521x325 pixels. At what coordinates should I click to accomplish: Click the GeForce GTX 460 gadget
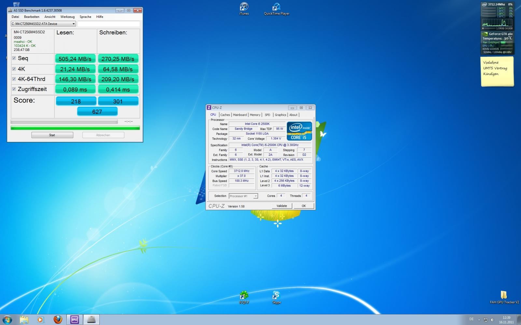[497, 43]
